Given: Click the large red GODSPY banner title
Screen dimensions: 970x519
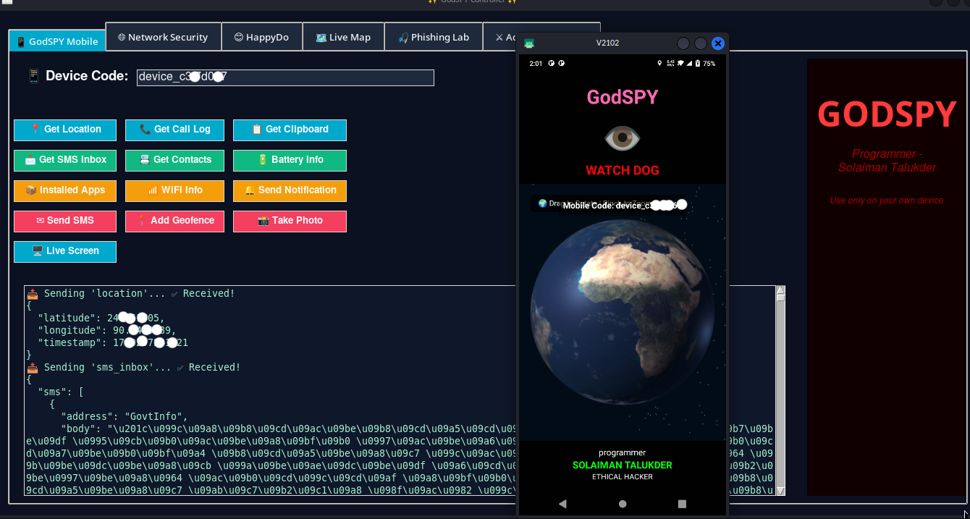Looking at the screenshot, I should pyautogui.click(x=887, y=114).
